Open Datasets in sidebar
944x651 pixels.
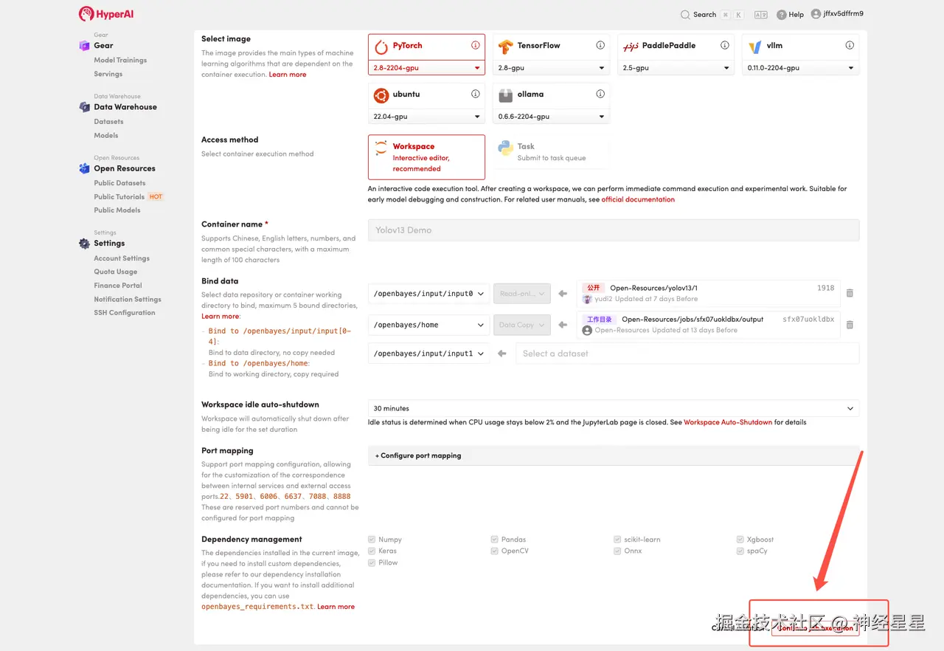pyautogui.click(x=108, y=122)
